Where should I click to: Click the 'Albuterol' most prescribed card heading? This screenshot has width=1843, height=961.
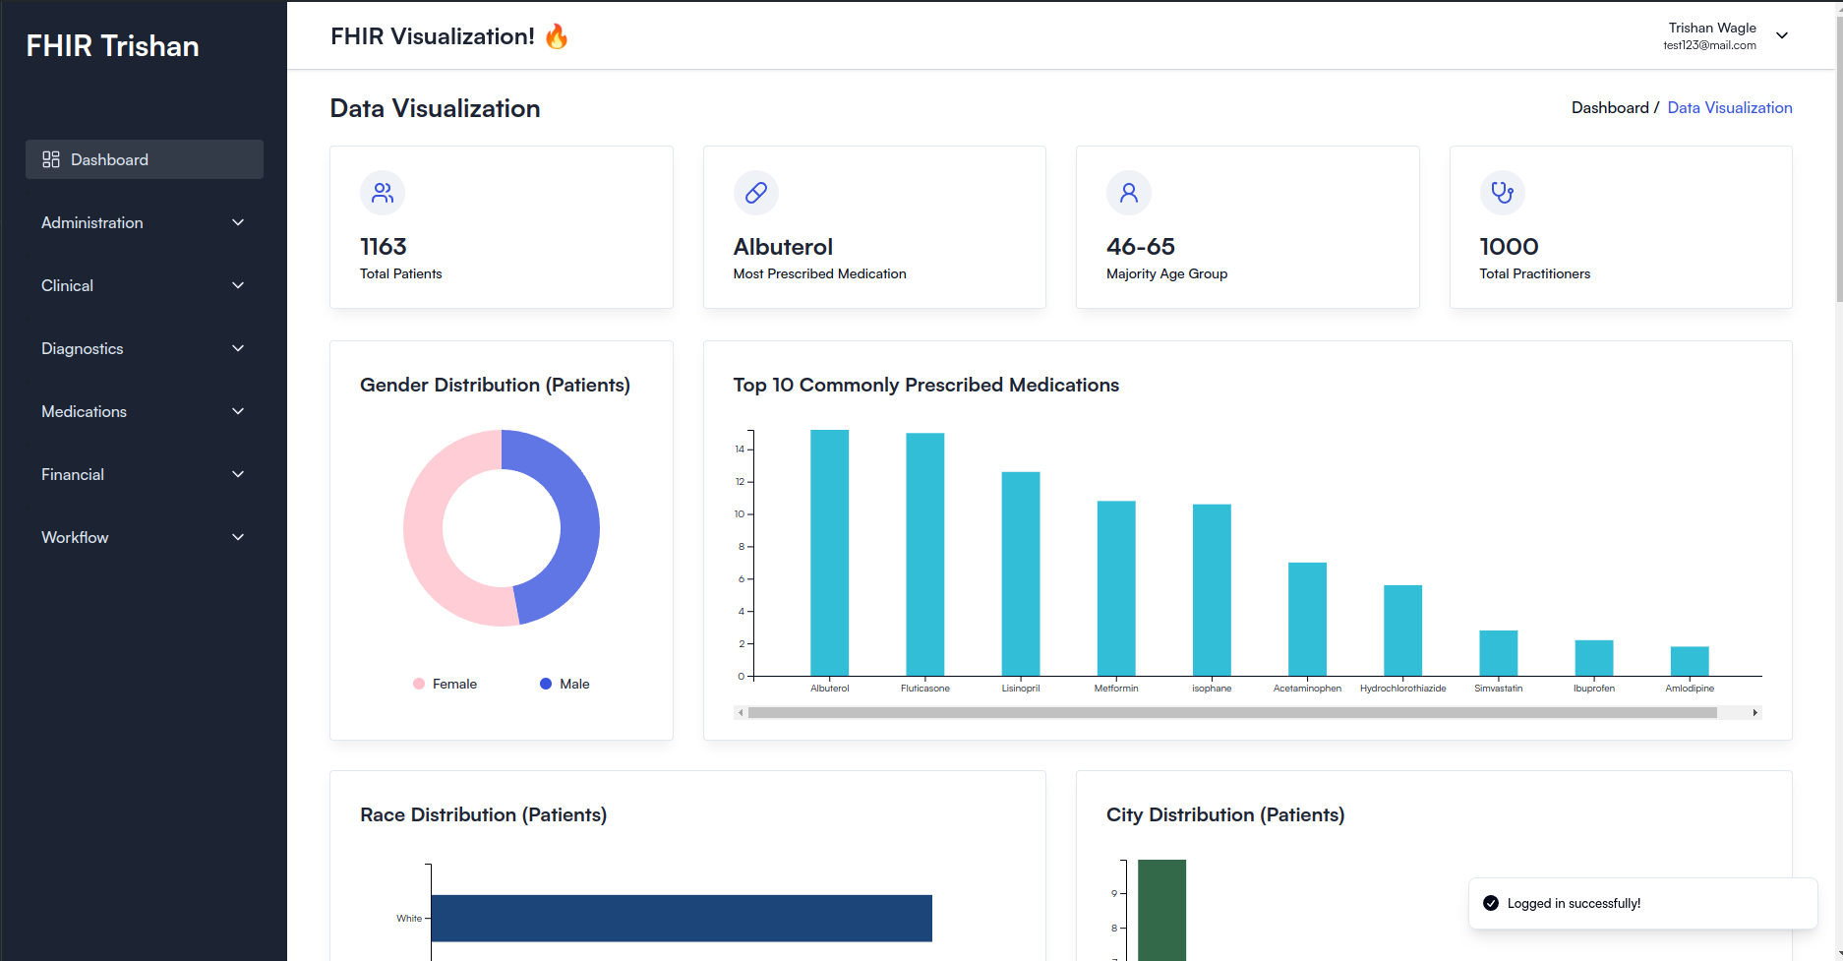click(x=783, y=247)
